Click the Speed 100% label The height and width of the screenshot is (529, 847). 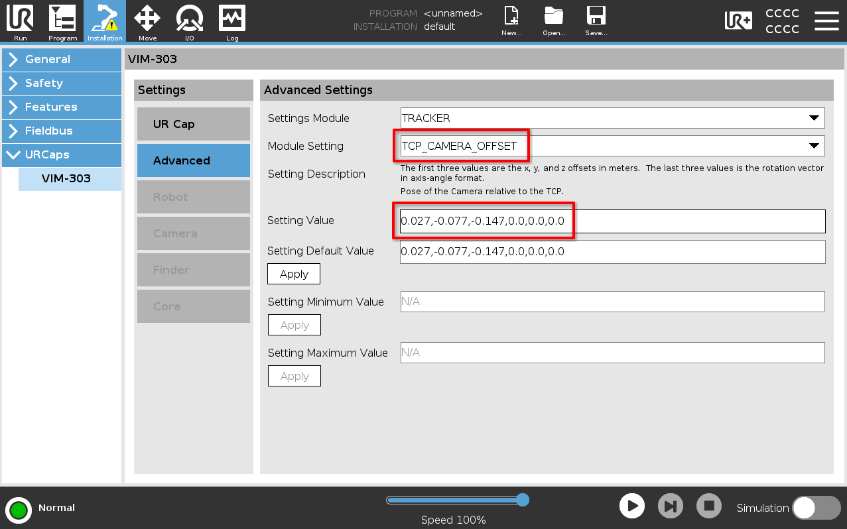point(454,520)
